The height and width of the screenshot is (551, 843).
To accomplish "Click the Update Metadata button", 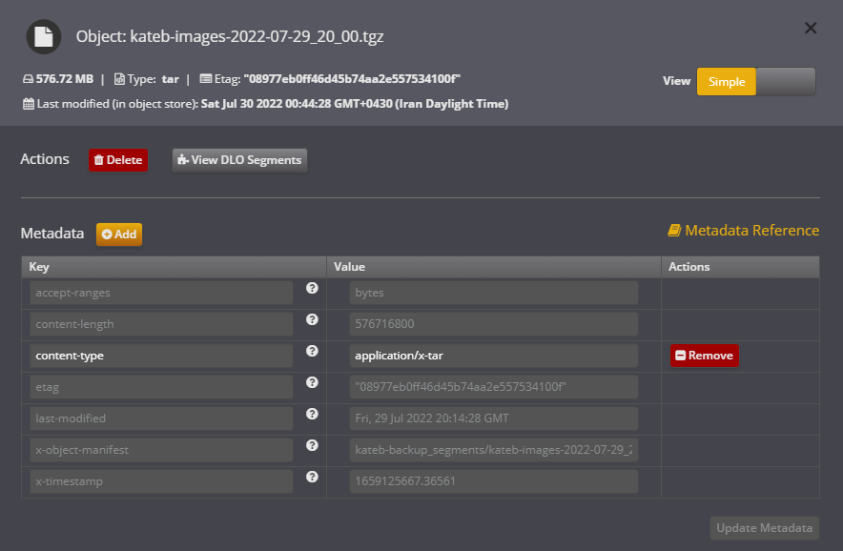I will coord(764,528).
